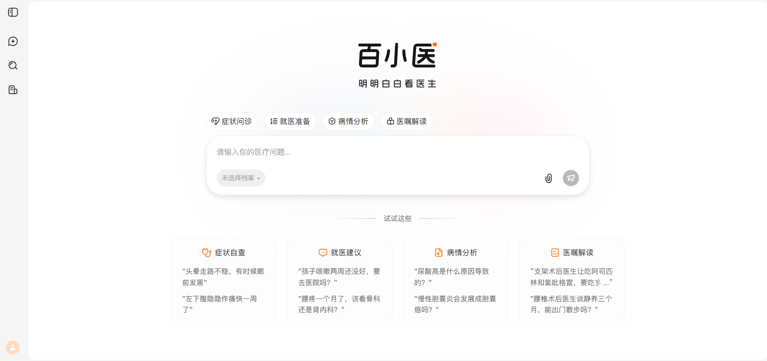
Task: Select the 病情分析 mode chip
Action: click(x=349, y=121)
